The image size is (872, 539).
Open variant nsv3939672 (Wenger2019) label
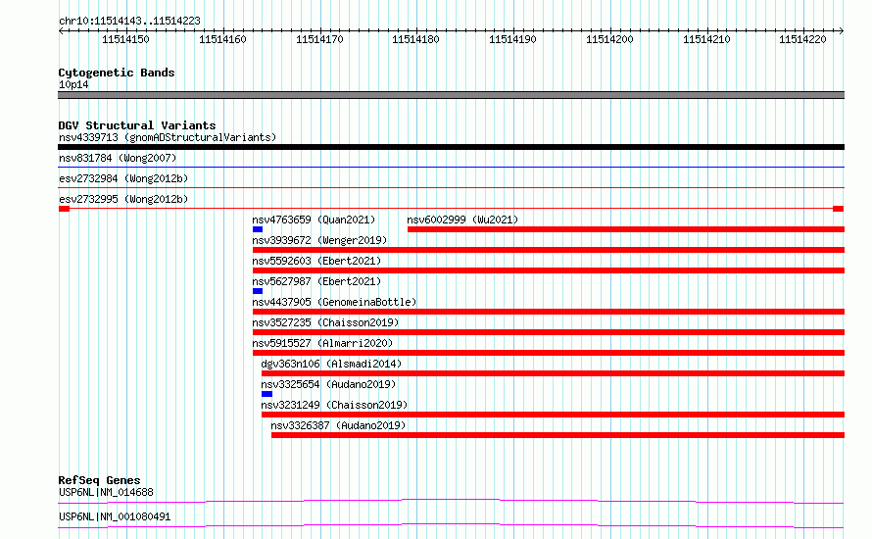point(319,240)
